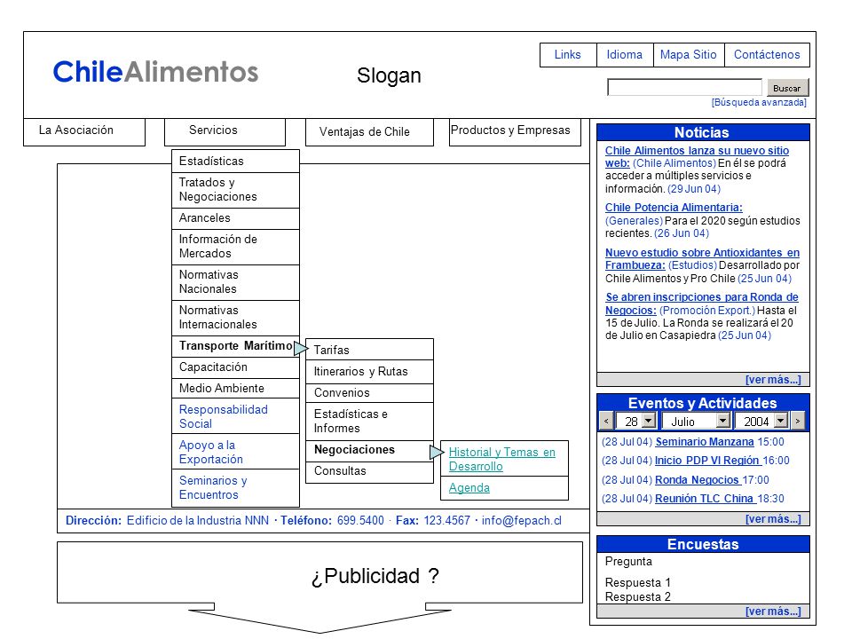Choose Convenios submenu item

click(x=369, y=393)
